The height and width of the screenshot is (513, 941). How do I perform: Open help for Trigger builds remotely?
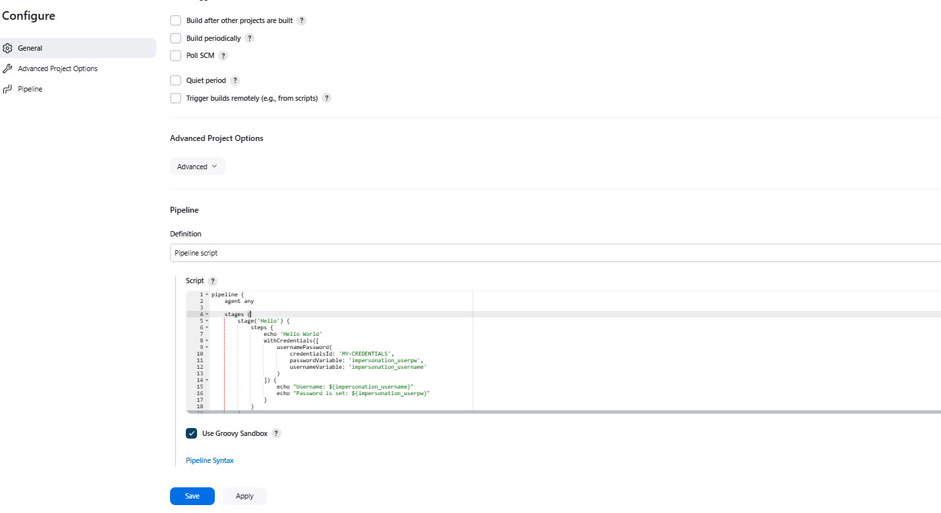(x=326, y=98)
